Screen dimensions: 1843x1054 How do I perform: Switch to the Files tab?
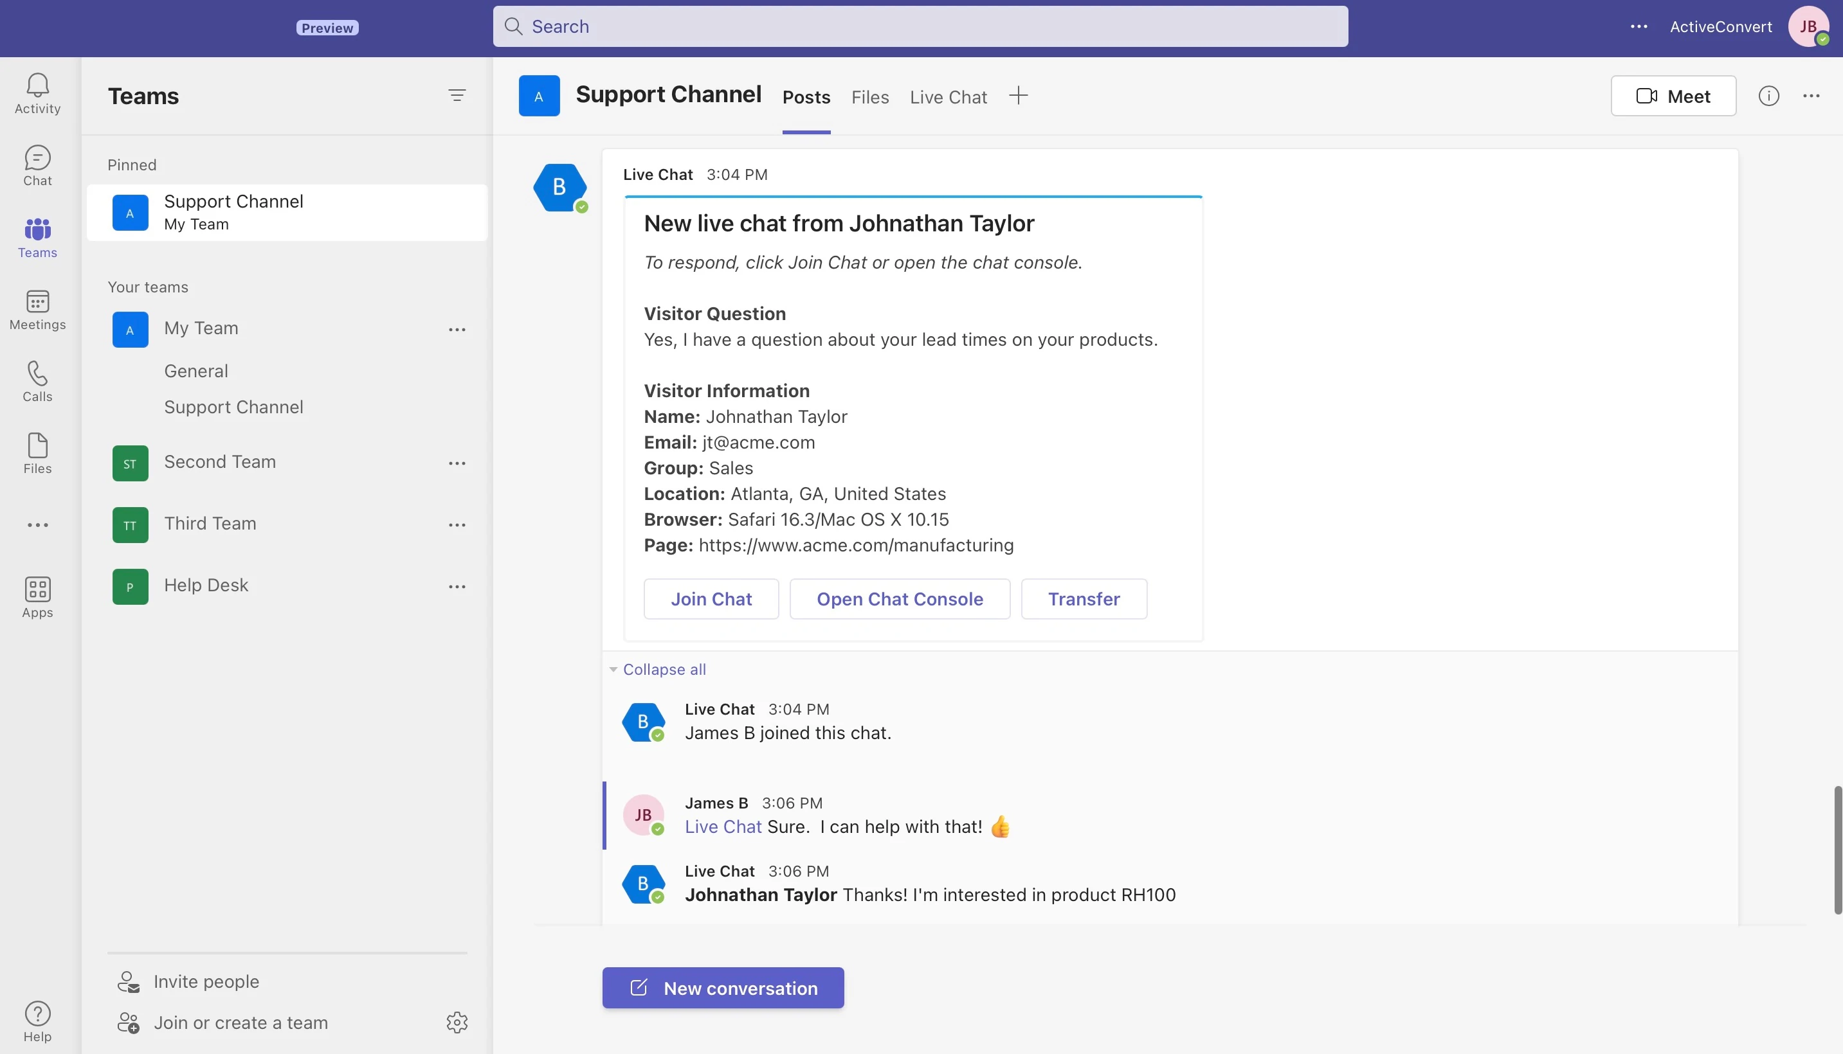point(868,96)
